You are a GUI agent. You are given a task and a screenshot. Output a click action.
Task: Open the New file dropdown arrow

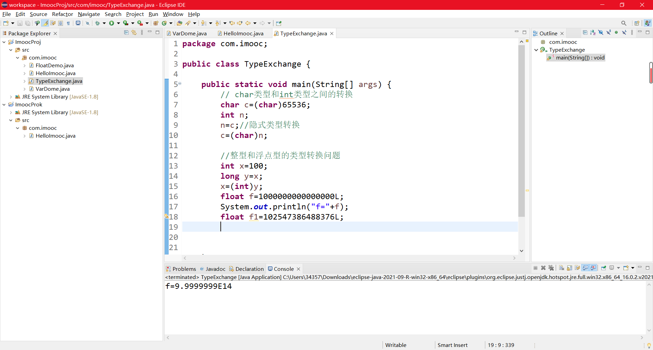click(x=13, y=23)
